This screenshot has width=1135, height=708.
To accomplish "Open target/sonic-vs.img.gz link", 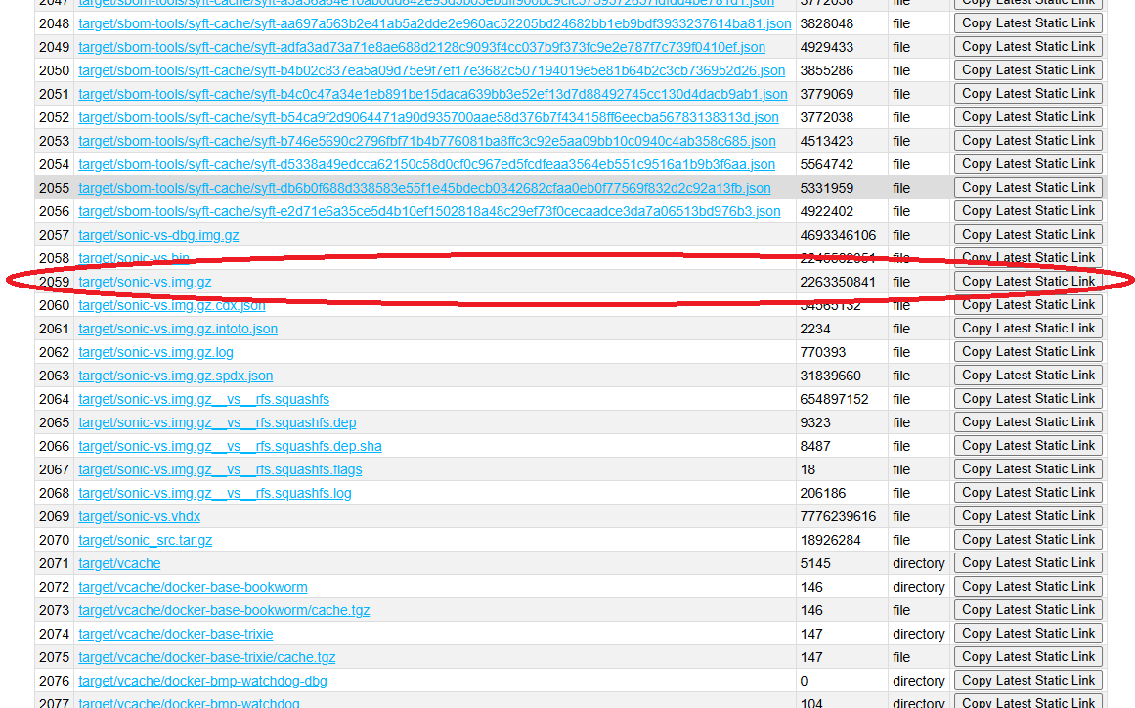I will (x=145, y=282).
